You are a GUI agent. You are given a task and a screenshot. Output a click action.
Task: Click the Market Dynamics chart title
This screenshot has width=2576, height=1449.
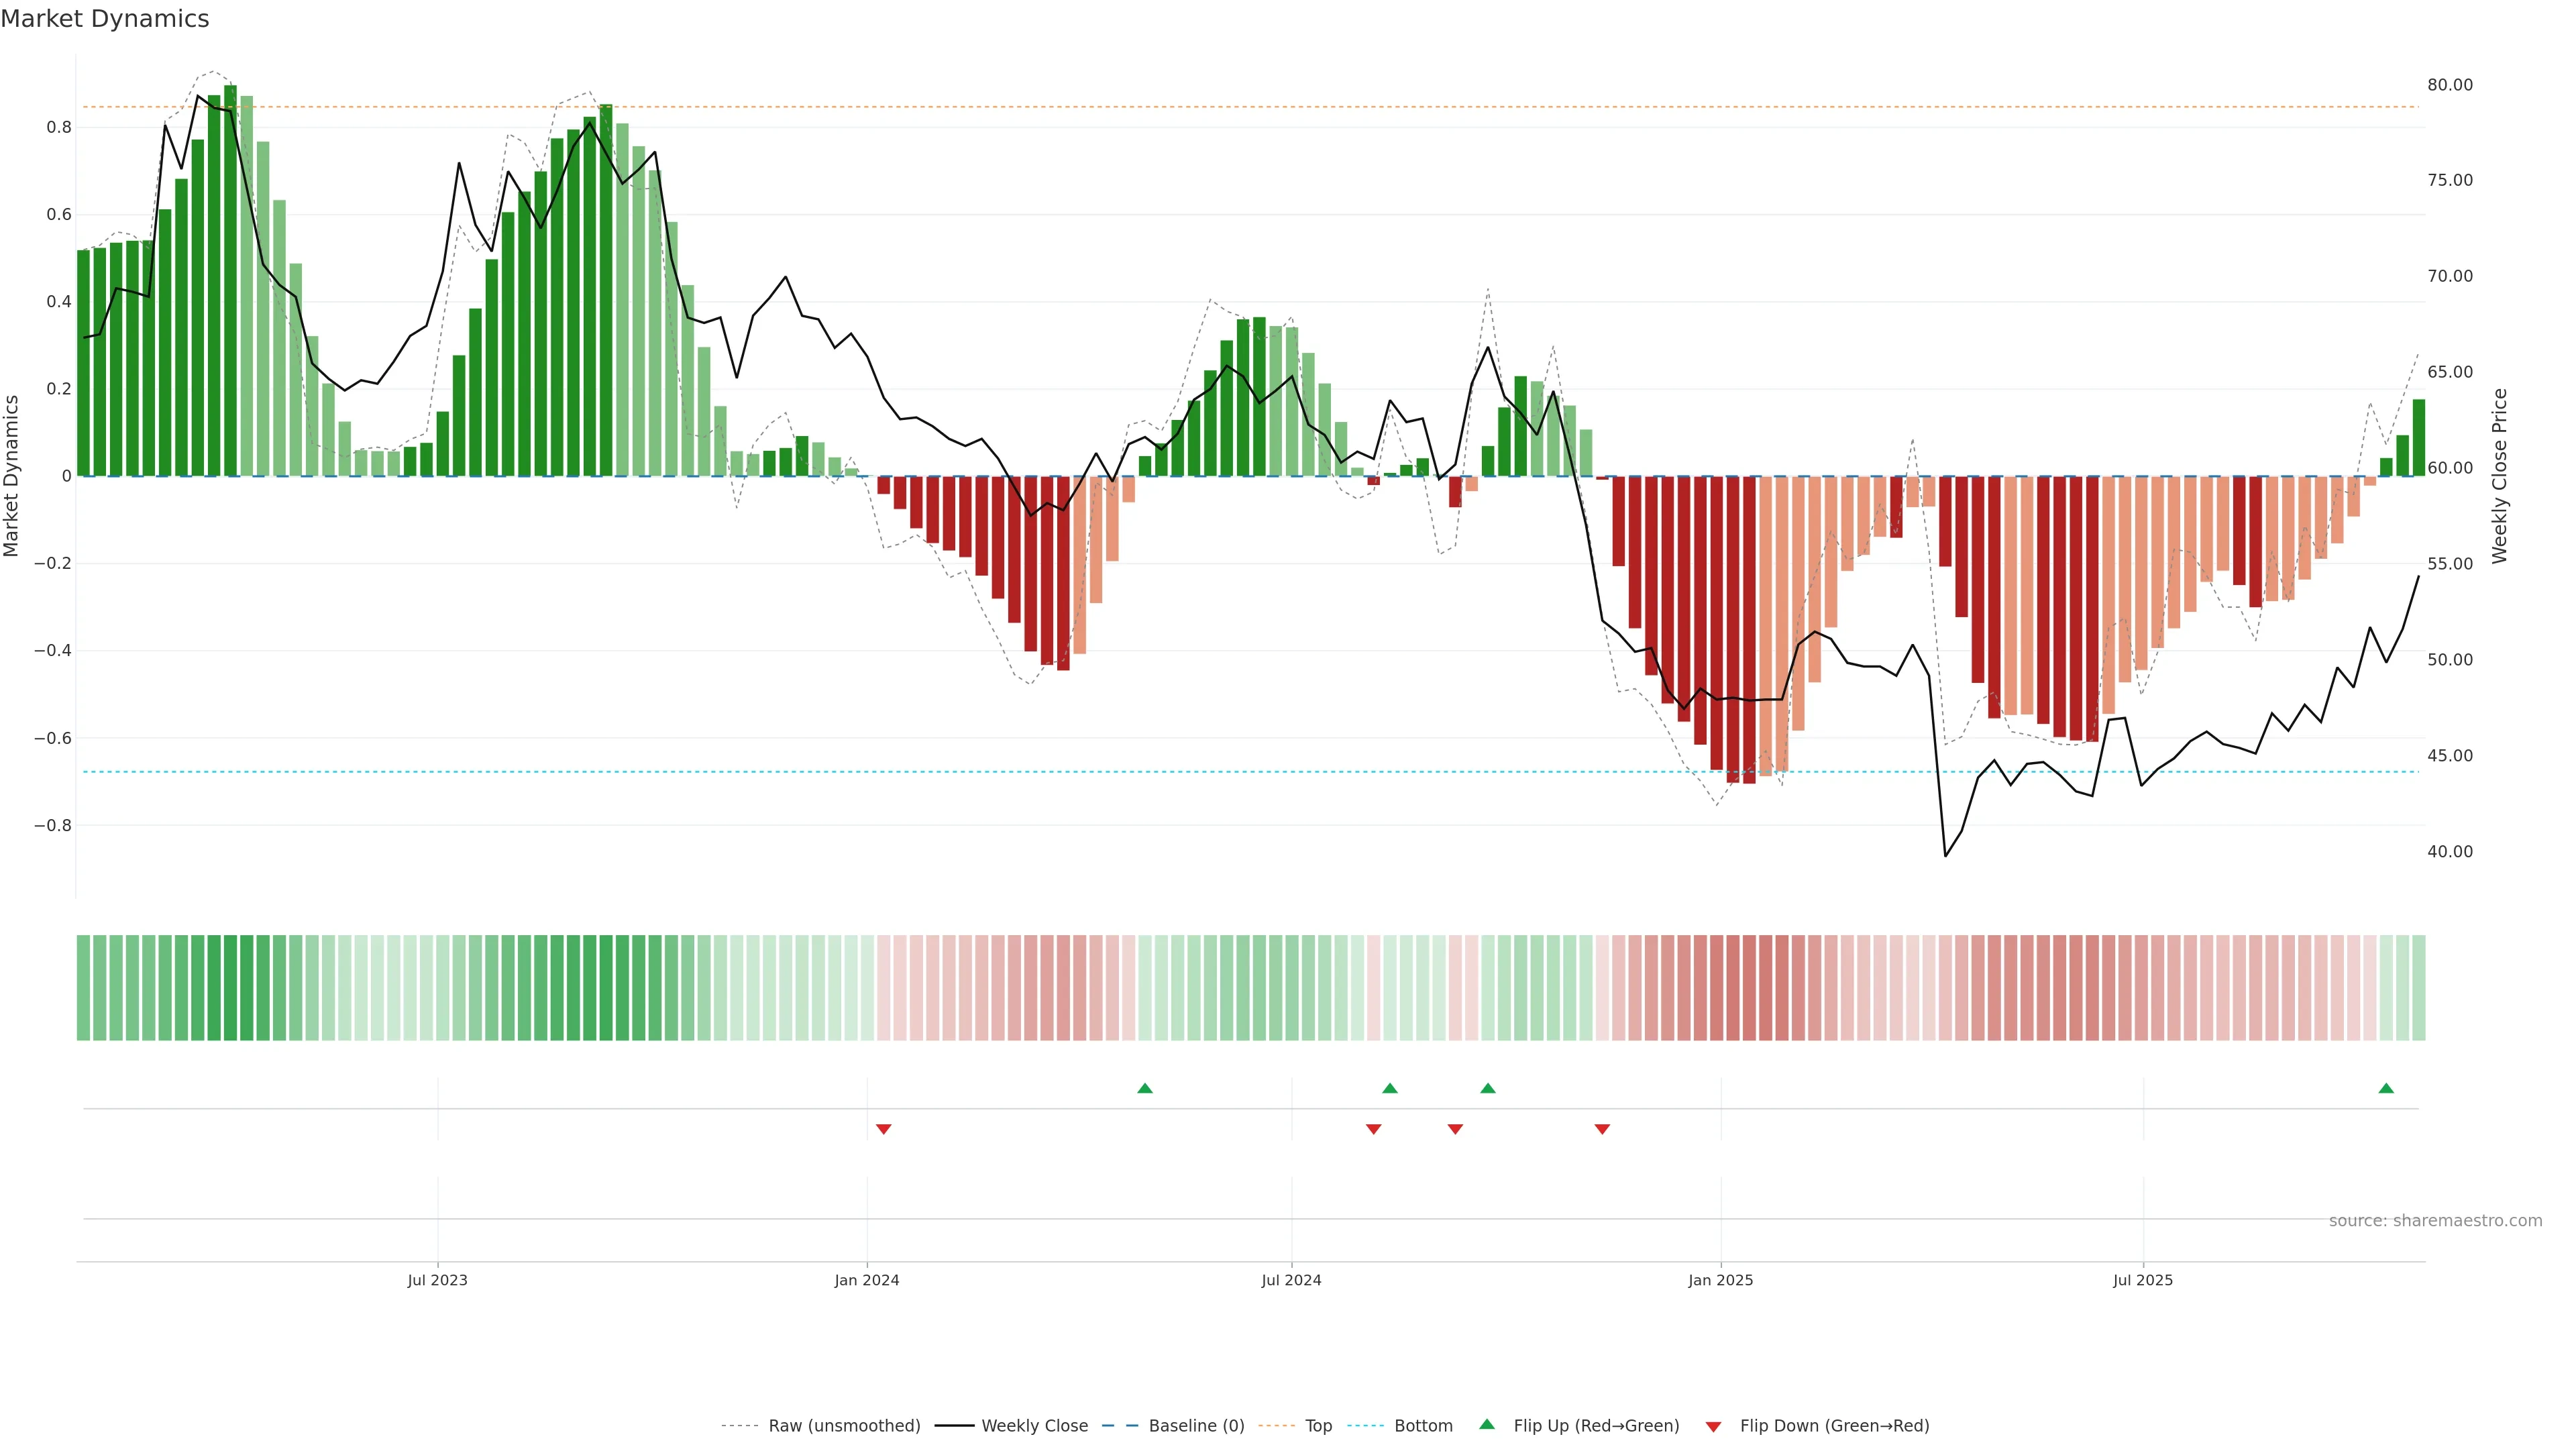coord(105,19)
